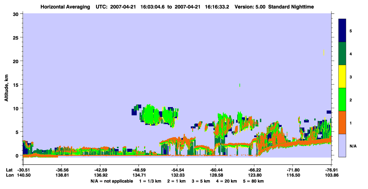The height and width of the screenshot is (189, 368).
Task: Click the lavender N/A colorbar segment
Action: click(x=342, y=145)
